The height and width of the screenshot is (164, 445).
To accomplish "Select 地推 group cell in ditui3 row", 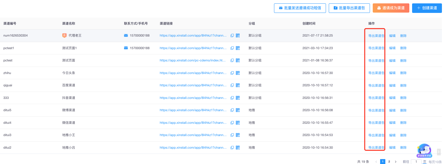I will click(252, 135).
